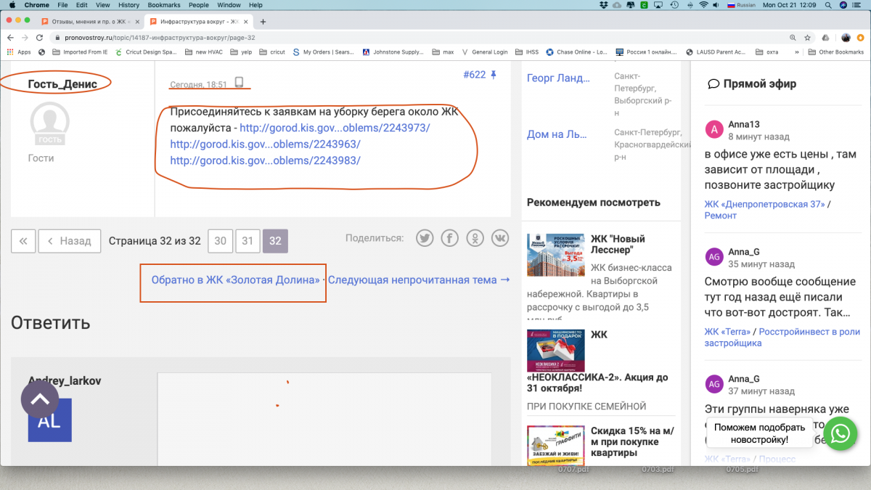Click the browser Forward arrow
The image size is (871, 490).
(25, 38)
